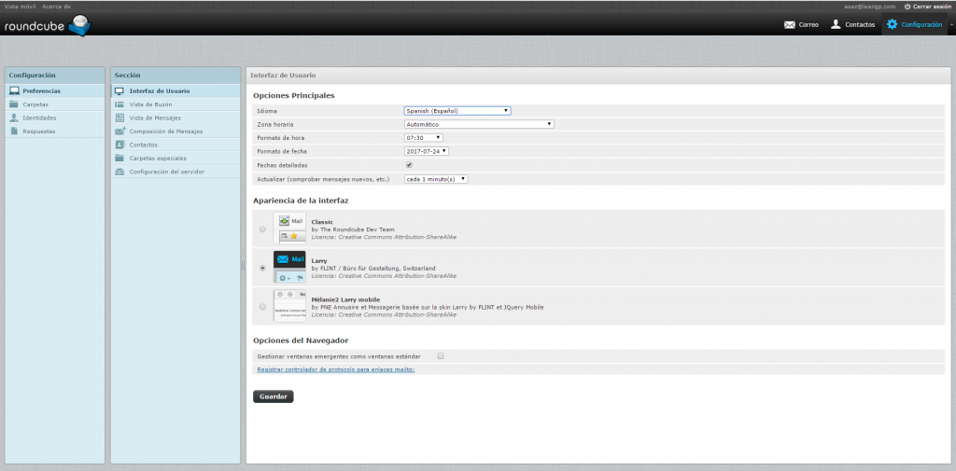Open the Zona horaria dropdown

click(x=479, y=124)
